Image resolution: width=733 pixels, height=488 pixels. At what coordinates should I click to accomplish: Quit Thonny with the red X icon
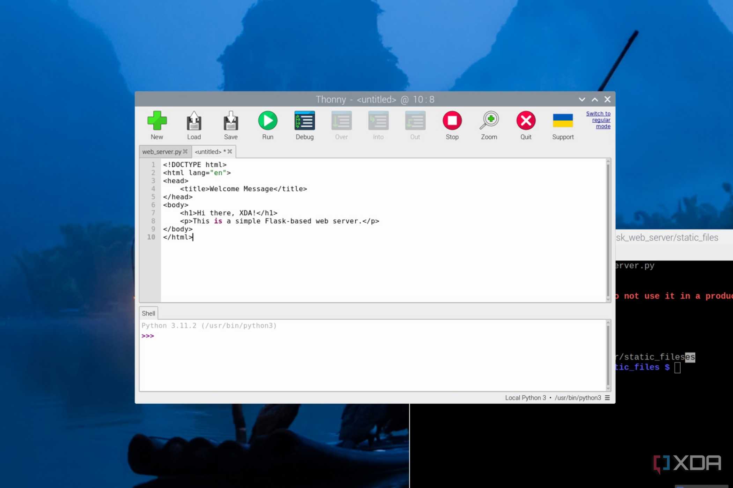click(526, 121)
